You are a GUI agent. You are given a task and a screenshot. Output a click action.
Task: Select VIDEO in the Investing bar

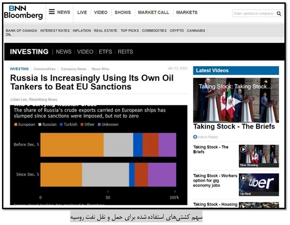tap(85, 52)
